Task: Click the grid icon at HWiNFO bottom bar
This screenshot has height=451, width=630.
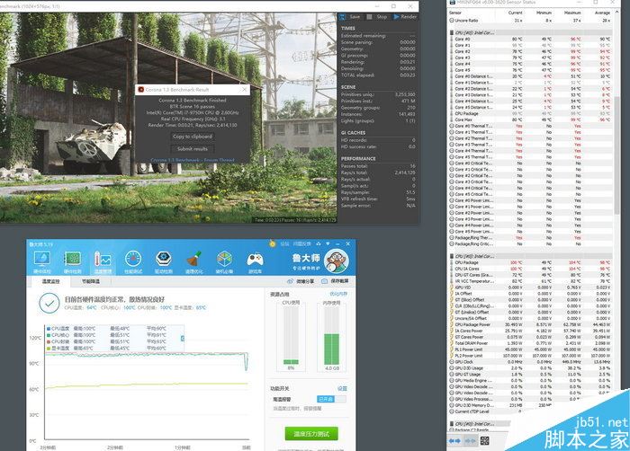Action: coord(485,441)
